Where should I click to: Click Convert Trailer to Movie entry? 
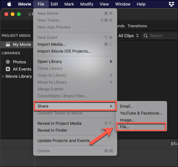point(75,113)
